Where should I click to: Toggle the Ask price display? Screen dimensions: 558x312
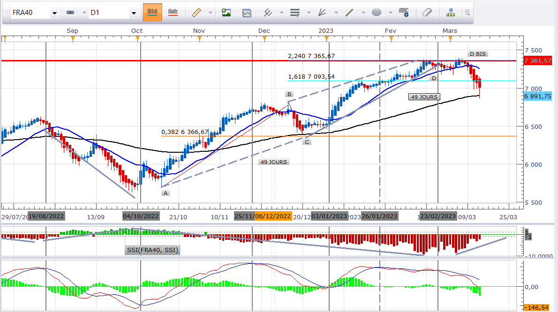173,13
